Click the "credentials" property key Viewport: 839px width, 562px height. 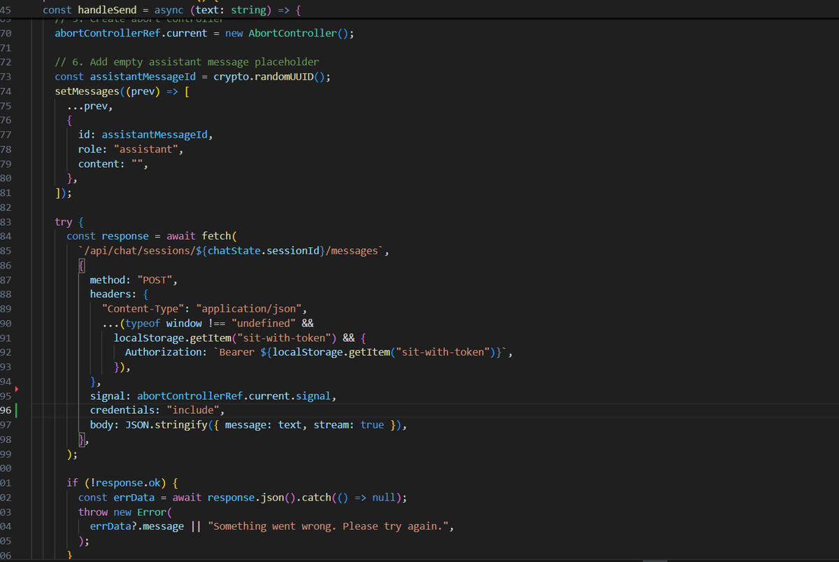point(122,410)
